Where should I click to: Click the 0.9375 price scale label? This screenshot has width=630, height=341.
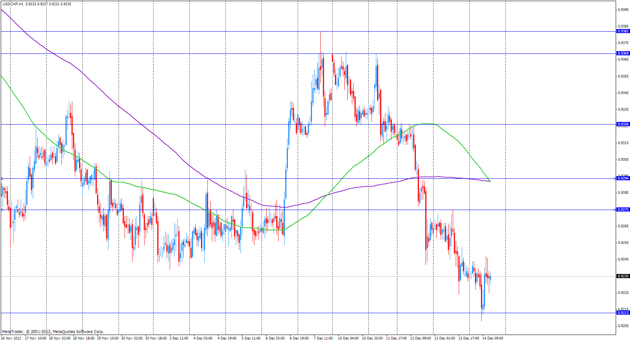point(623,43)
